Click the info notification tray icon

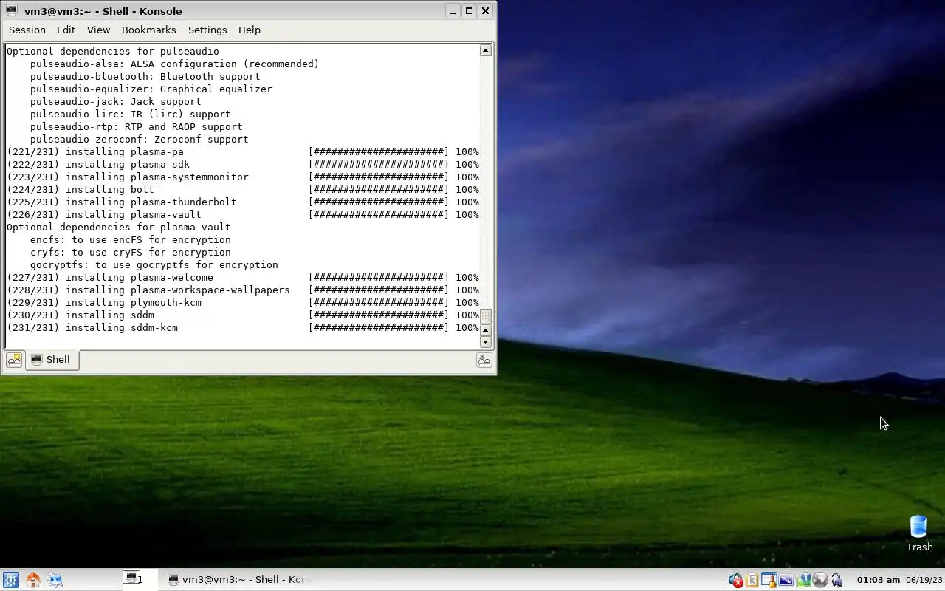[x=803, y=580]
